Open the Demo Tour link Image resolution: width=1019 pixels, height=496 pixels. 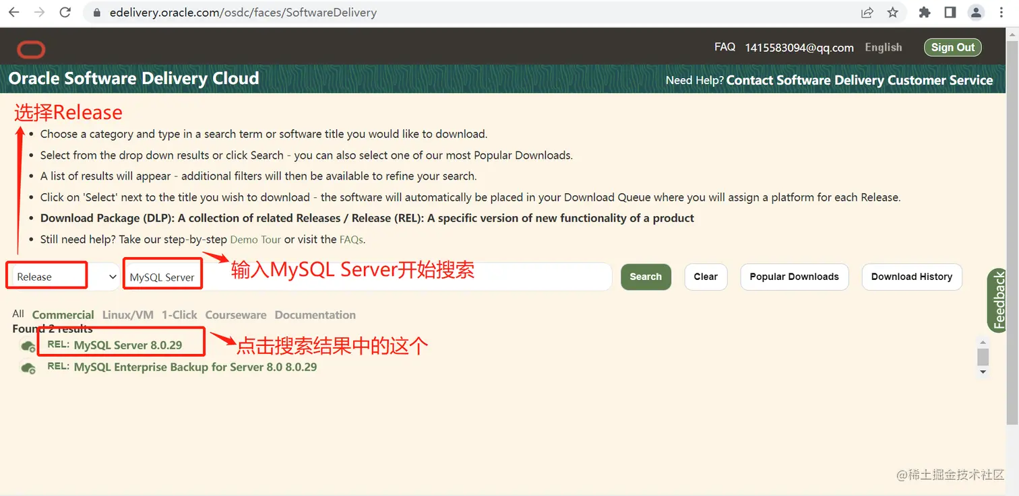[255, 240]
